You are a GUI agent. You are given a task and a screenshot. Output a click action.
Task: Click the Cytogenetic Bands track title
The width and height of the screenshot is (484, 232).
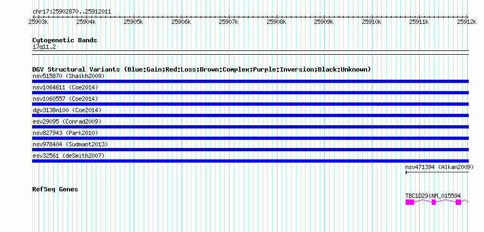tap(65, 40)
